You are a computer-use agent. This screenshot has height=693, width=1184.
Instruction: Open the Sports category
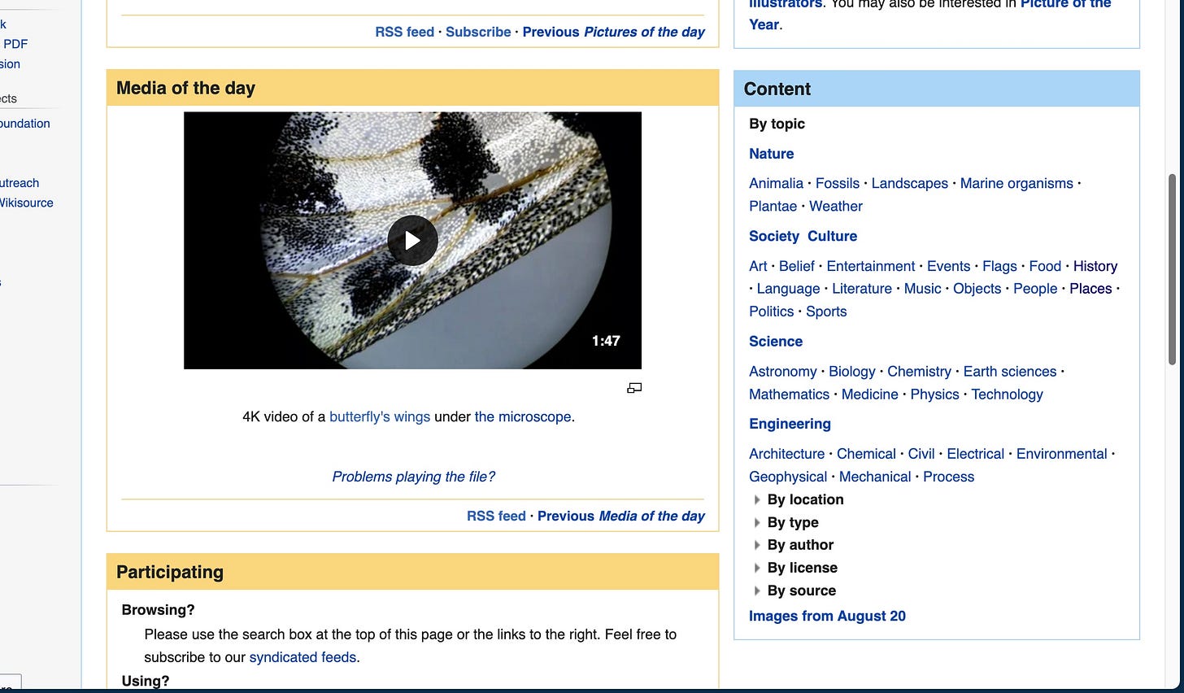point(826,312)
